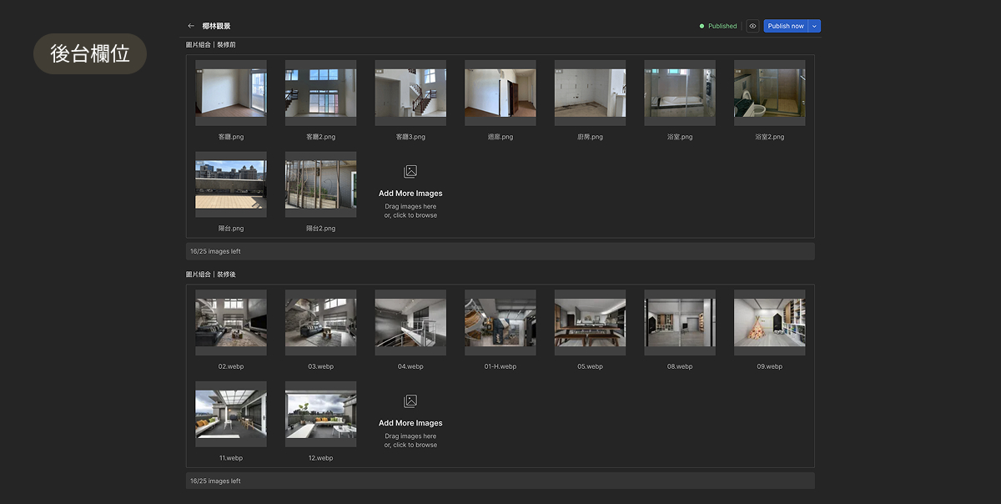Click the Publish now button
1001x504 pixels.
click(785, 26)
